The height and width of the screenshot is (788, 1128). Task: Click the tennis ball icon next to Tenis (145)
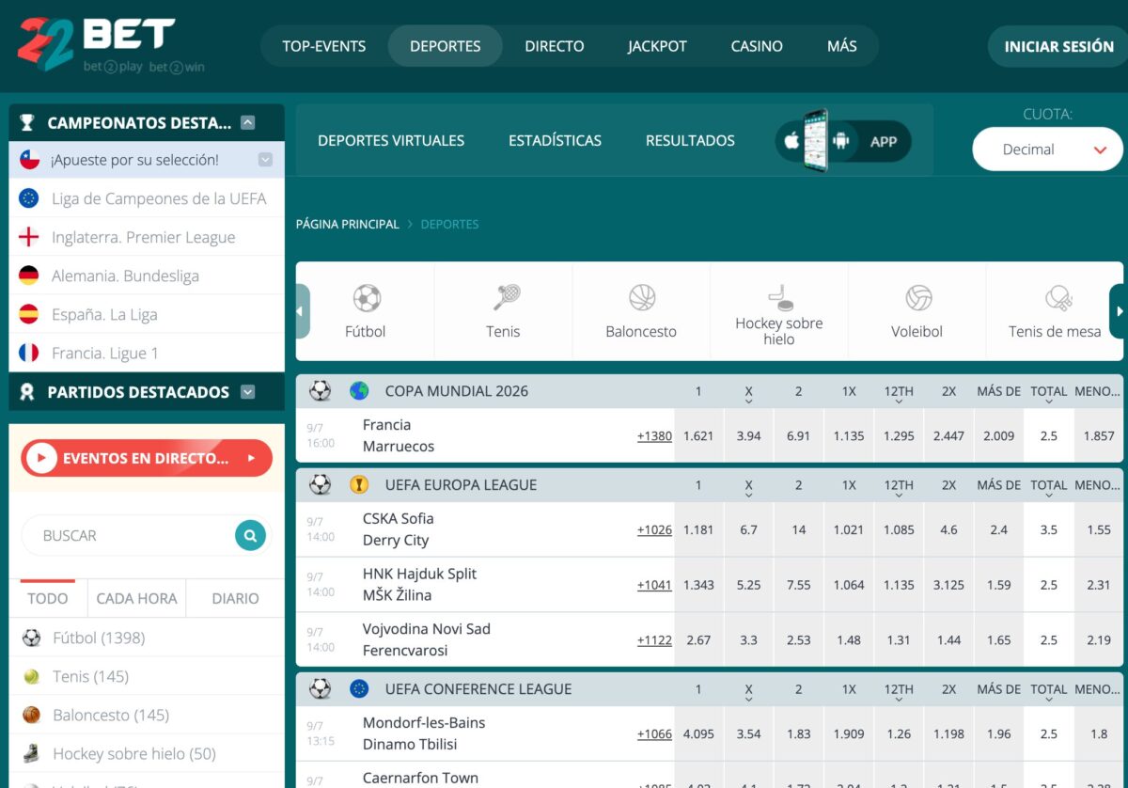tap(32, 676)
